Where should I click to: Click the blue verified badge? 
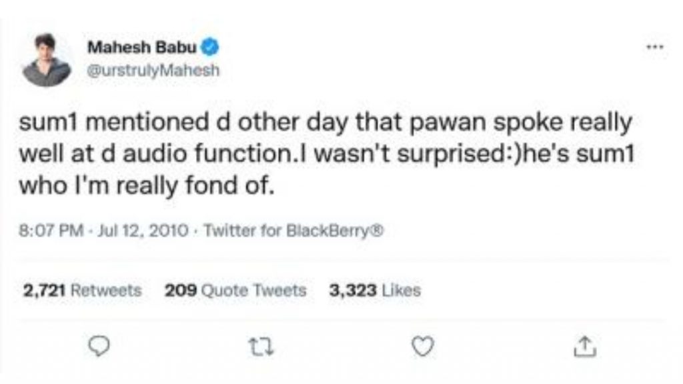click(211, 47)
